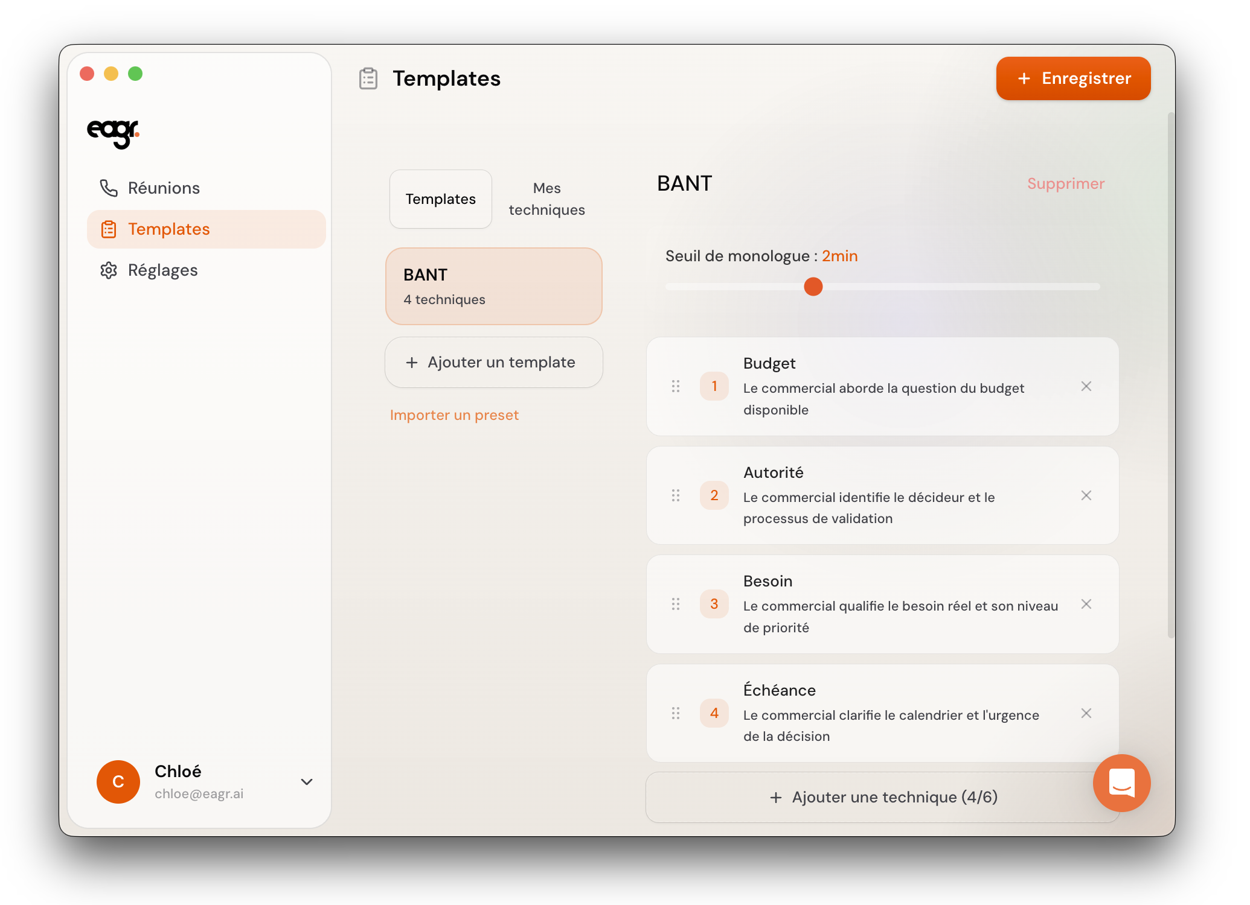The height and width of the screenshot is (905, 1250).
Task: Click the Templates clipboard header icon
Action: (368, 78)
